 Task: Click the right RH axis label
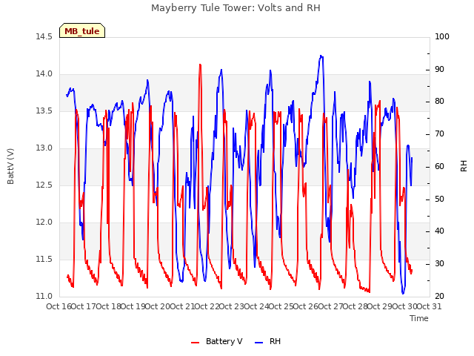coord(464,166)
